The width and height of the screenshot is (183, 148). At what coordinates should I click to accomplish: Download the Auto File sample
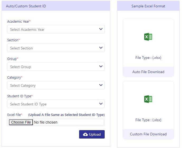[x=148, y=72]
